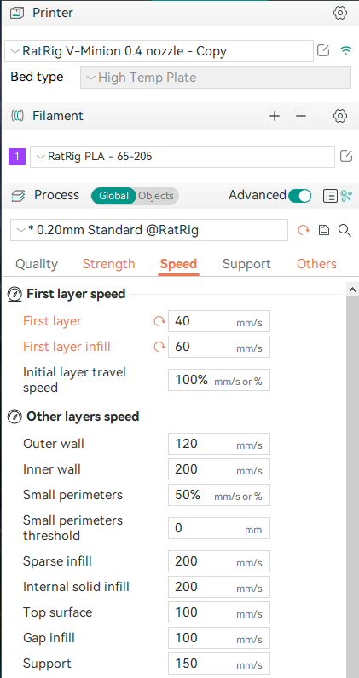Open printer settings gear icon
This screenshot has height=678, width=359.
tap(340, 13)
